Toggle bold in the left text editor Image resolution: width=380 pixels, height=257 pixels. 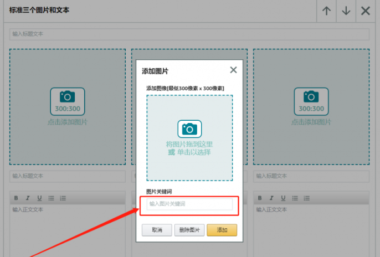click(16, 198)
